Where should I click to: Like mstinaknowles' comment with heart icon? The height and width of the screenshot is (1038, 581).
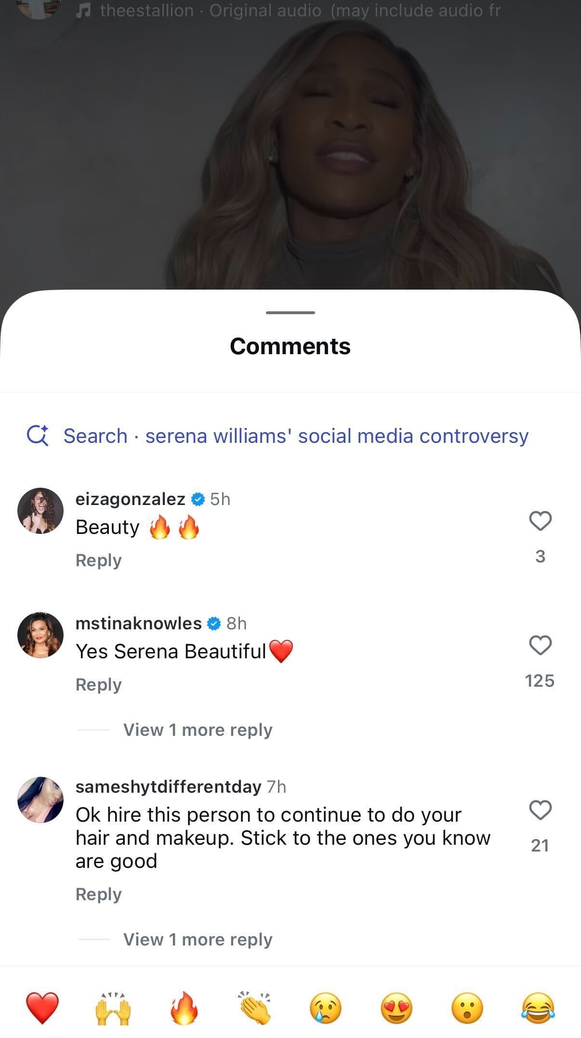click(x=540, y=645)
